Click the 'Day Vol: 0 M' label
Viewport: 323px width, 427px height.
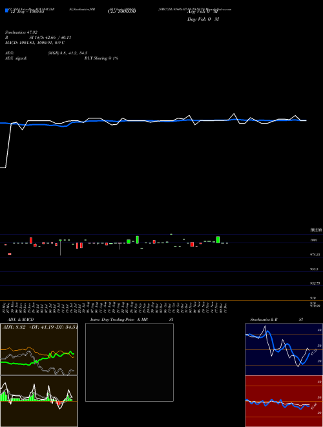coord(203,19)
